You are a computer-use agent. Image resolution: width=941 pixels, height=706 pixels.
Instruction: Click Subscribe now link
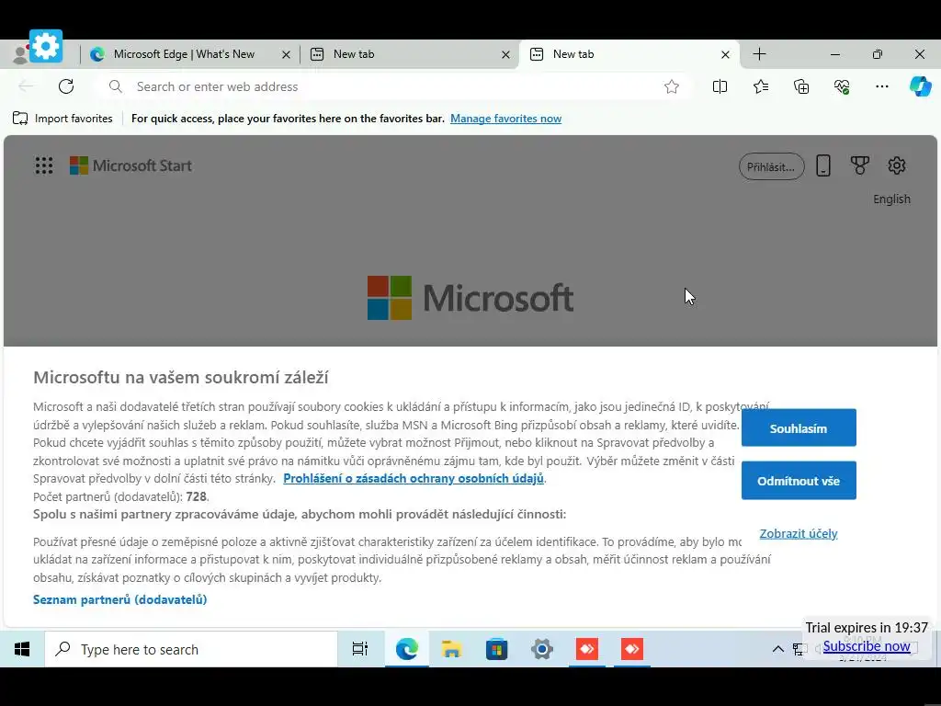867,646
